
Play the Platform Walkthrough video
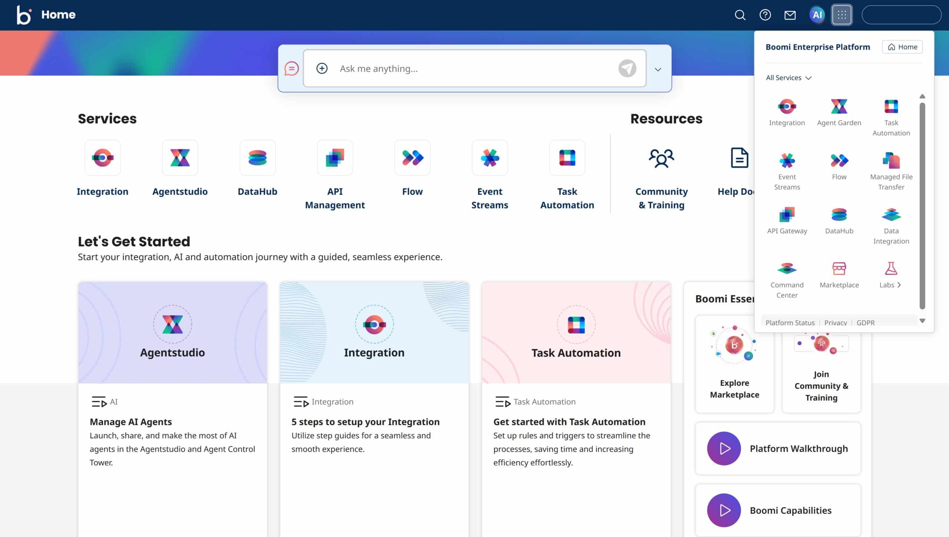tap(724, 448)
